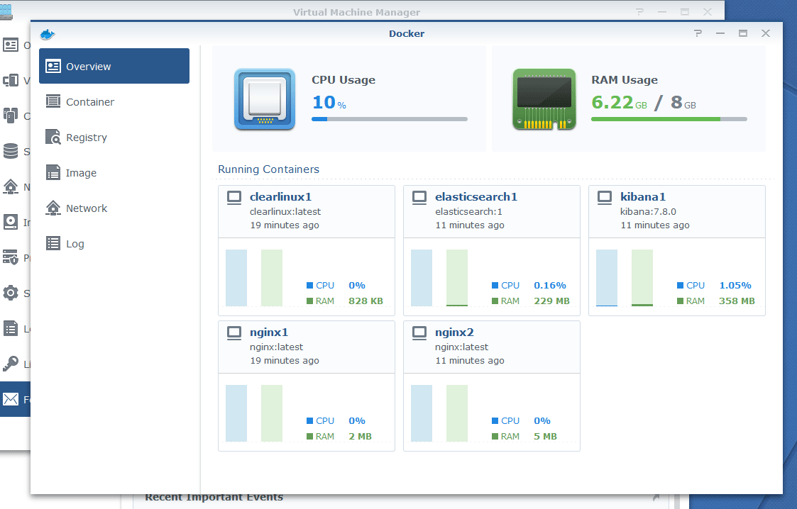The image size is (797, 509).
Task: Open the nginx1 container name link
Action: 269,332
